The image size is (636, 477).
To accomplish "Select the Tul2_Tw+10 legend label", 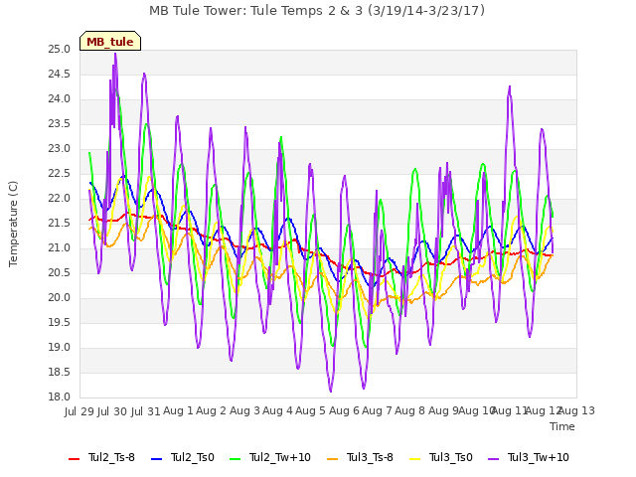I will coord(280,457).
